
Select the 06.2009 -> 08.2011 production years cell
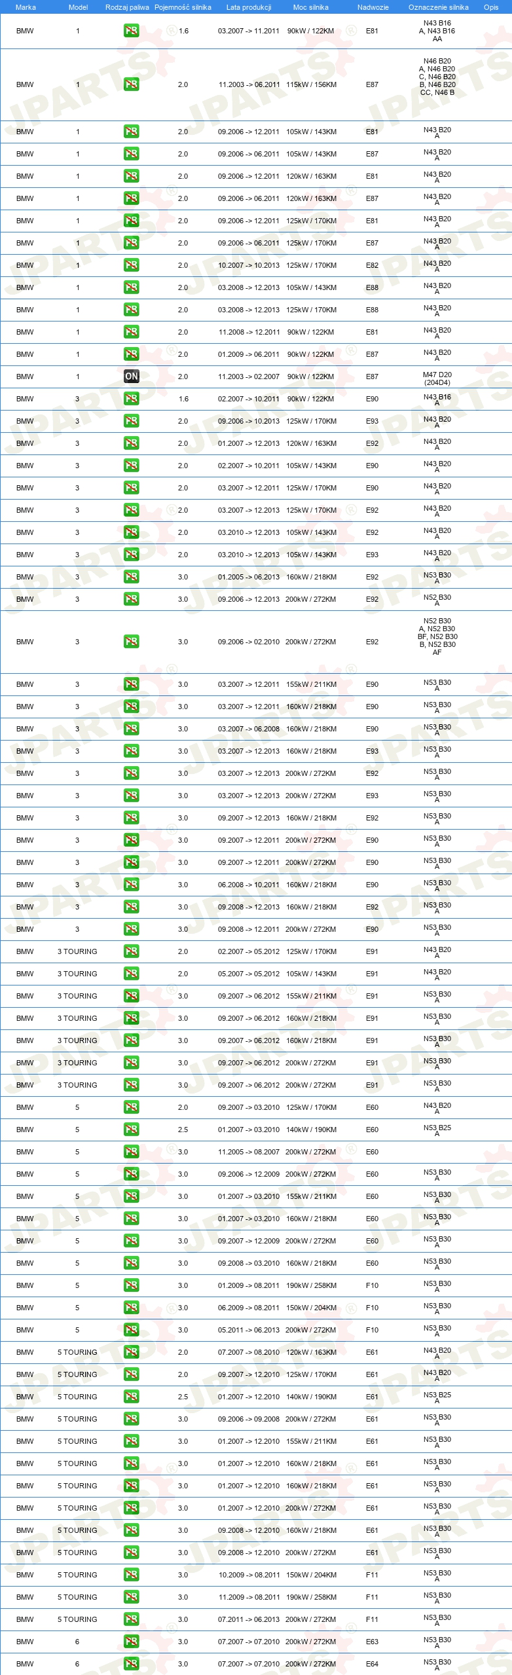tap(249, 1308)
